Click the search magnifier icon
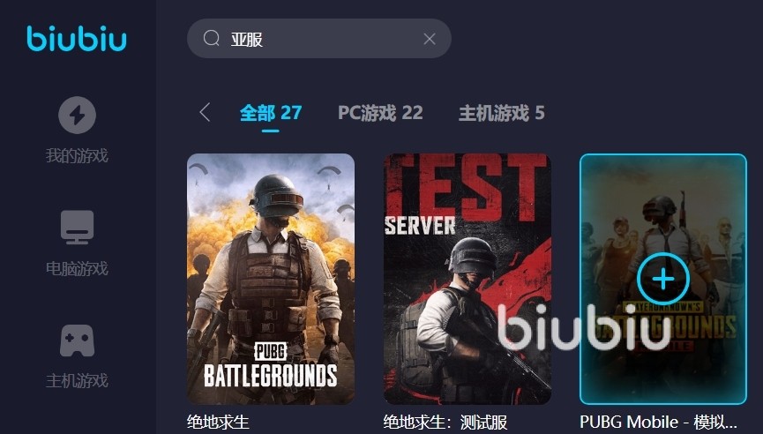This screenshot has height=434, width=763. click(211, 38)
